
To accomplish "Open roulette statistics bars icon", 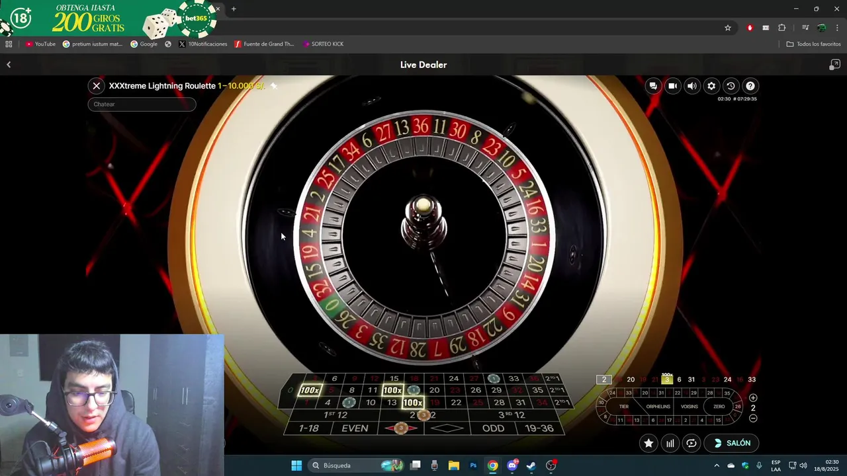I will [x=670, y=443].
